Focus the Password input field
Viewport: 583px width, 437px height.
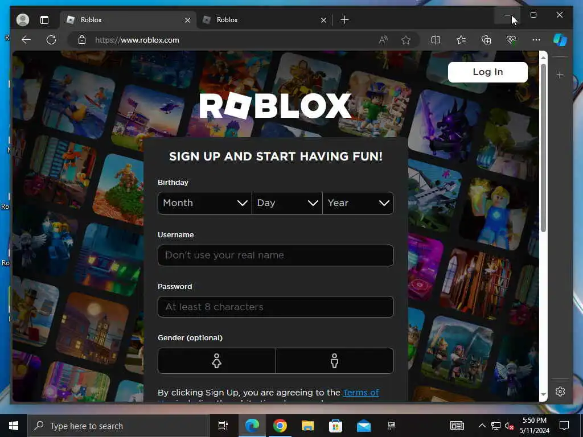tap(276, 307)
